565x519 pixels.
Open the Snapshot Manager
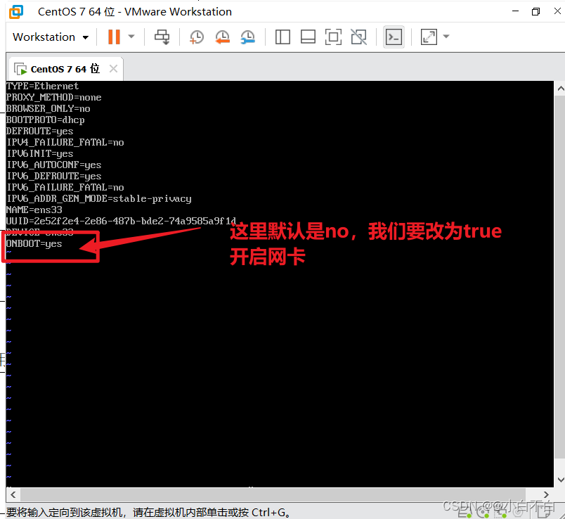[x=247, y=37]
